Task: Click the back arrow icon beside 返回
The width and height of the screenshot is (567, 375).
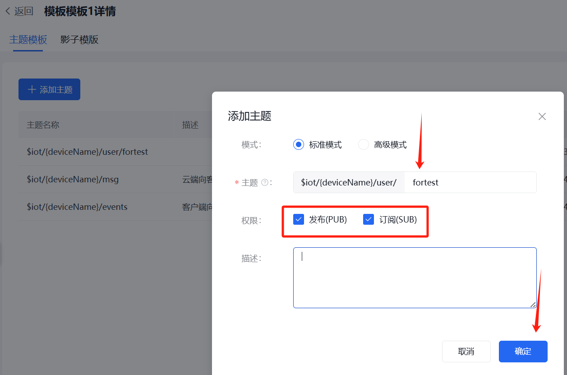Action: click(8, 11)
